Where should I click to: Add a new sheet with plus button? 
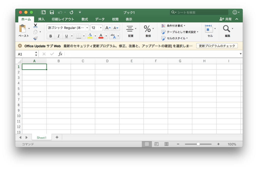(57, 137)
